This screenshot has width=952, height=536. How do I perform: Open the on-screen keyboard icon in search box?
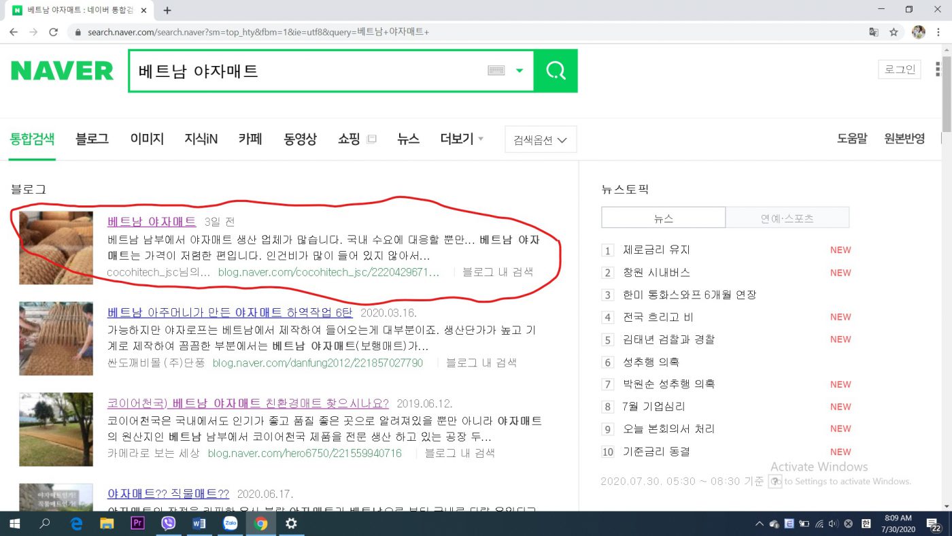pos(496,71)
